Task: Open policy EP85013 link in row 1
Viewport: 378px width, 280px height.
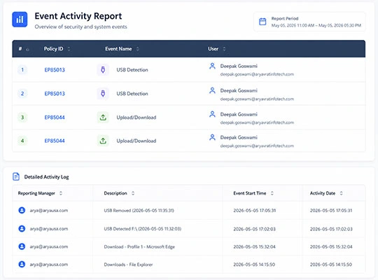Action: (x=55, y=70)
